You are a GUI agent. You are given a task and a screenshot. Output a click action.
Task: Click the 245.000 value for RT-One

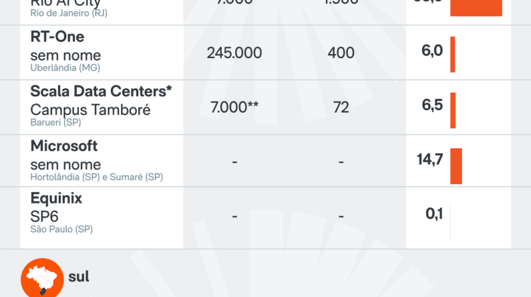[x=234, y=53]
